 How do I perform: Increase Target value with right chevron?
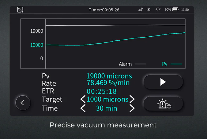click(132, 99)
